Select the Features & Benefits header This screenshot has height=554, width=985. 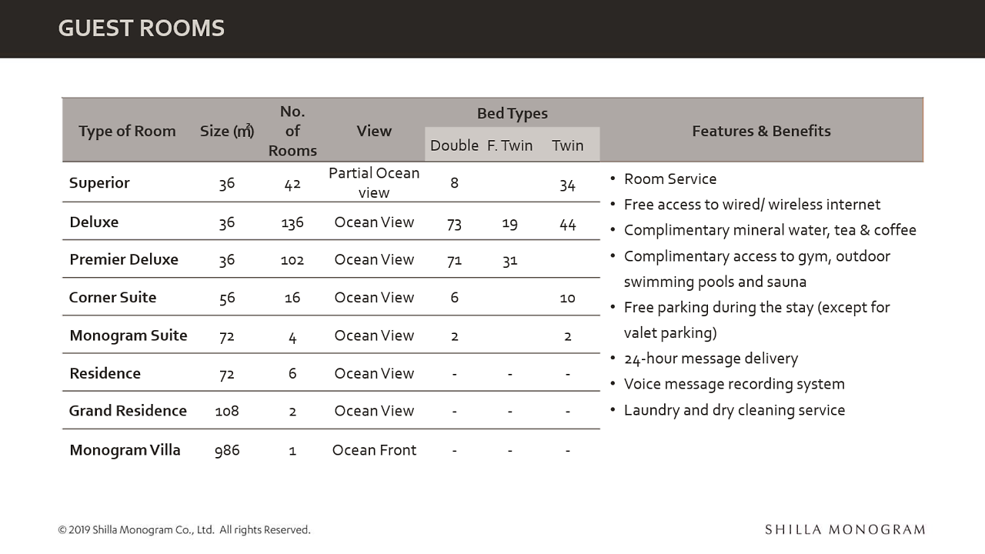[761, 131]
